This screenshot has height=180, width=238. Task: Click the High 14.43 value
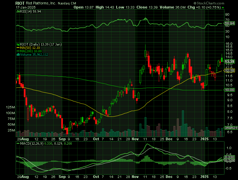pyautogui.click(x=105, y=7)
